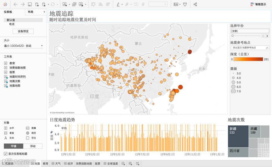Open the 选择年份 (全部) year dropdown
The image size is (272, 167).
click(x=250, y=31)
